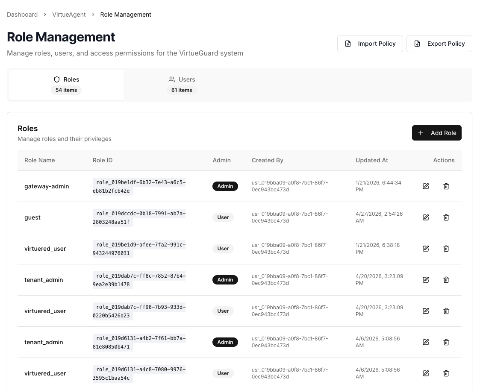The image size is (480, 390).
Task: Add a new role
Action: pyautogui.click(x=436, y=133)
